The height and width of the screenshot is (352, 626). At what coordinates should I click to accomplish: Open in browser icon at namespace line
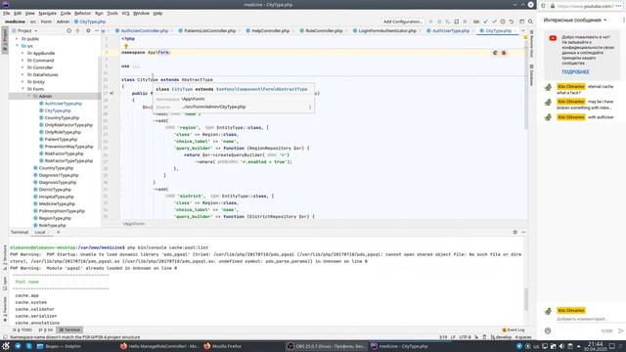coord(495,53)
